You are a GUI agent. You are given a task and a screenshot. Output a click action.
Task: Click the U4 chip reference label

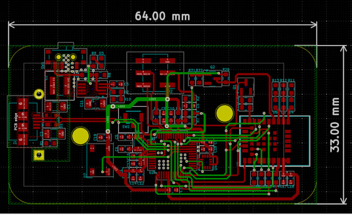point(216,167)
